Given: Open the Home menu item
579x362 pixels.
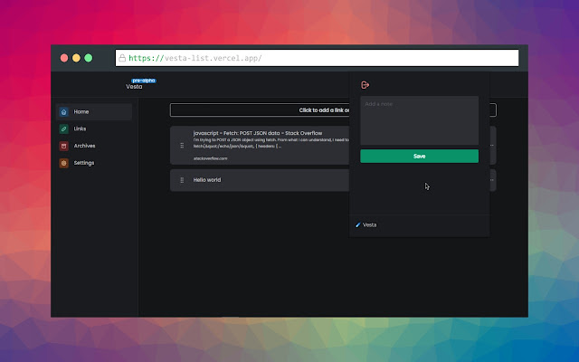Looking at the screenshot, I should pos(94,112).
